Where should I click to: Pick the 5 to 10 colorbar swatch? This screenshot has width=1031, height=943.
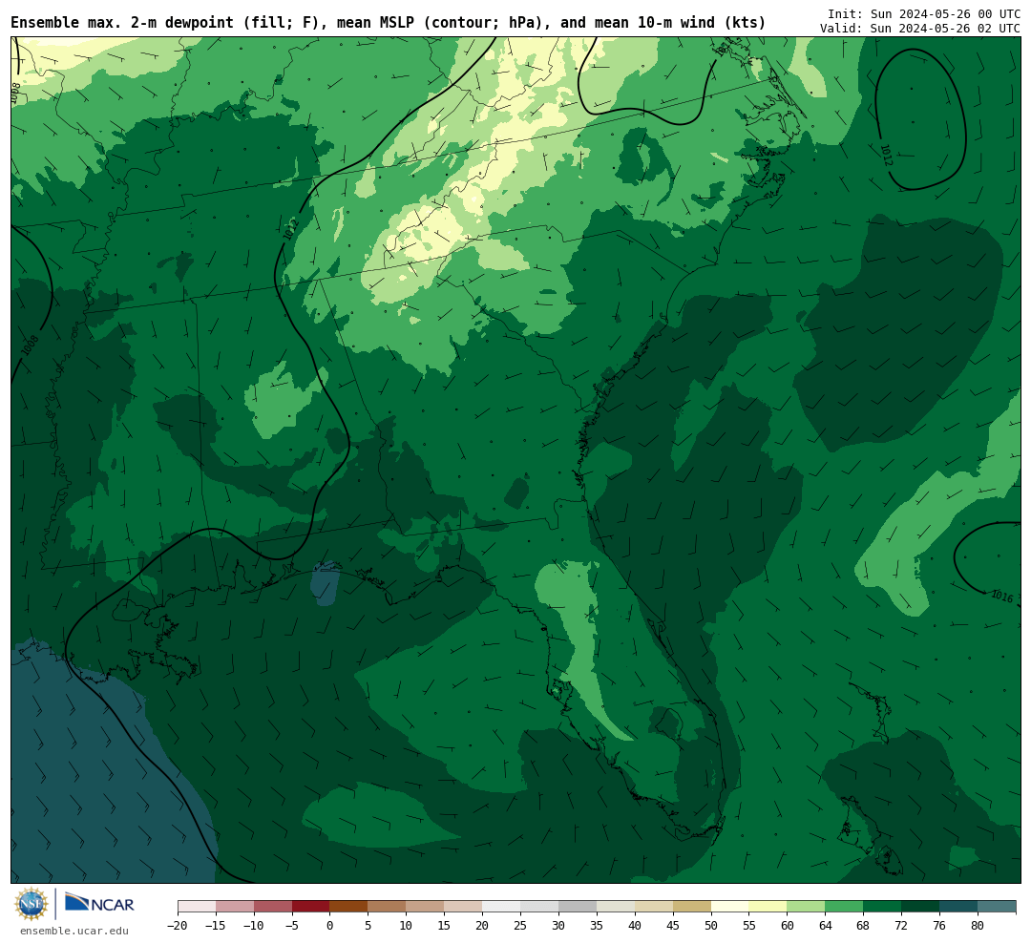click(x=388, y=907)
